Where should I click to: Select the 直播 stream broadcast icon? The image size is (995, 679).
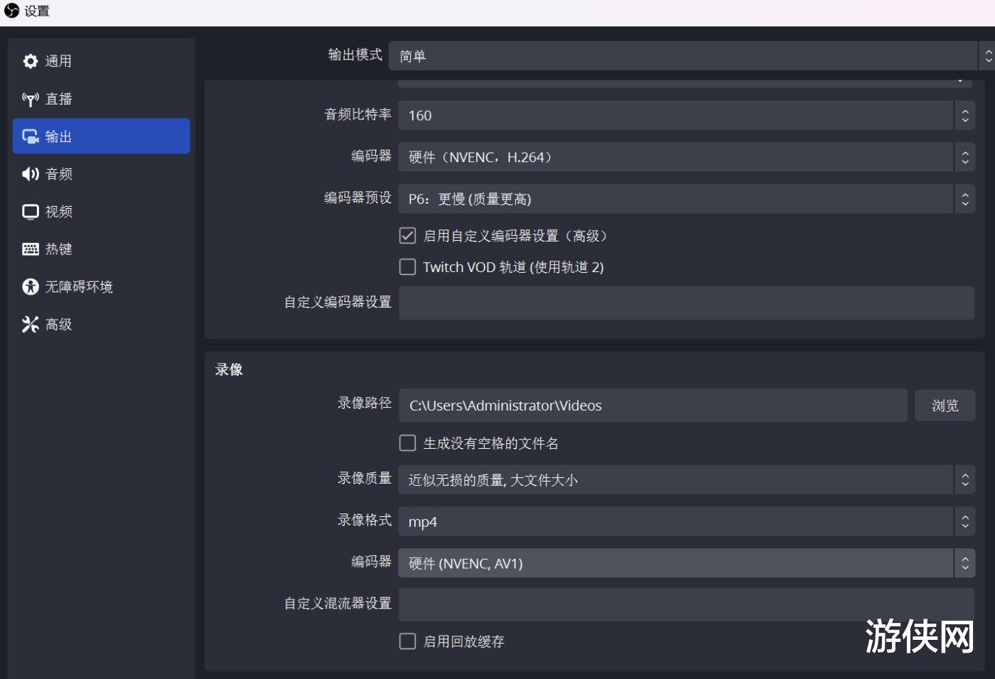coord(30,99)
